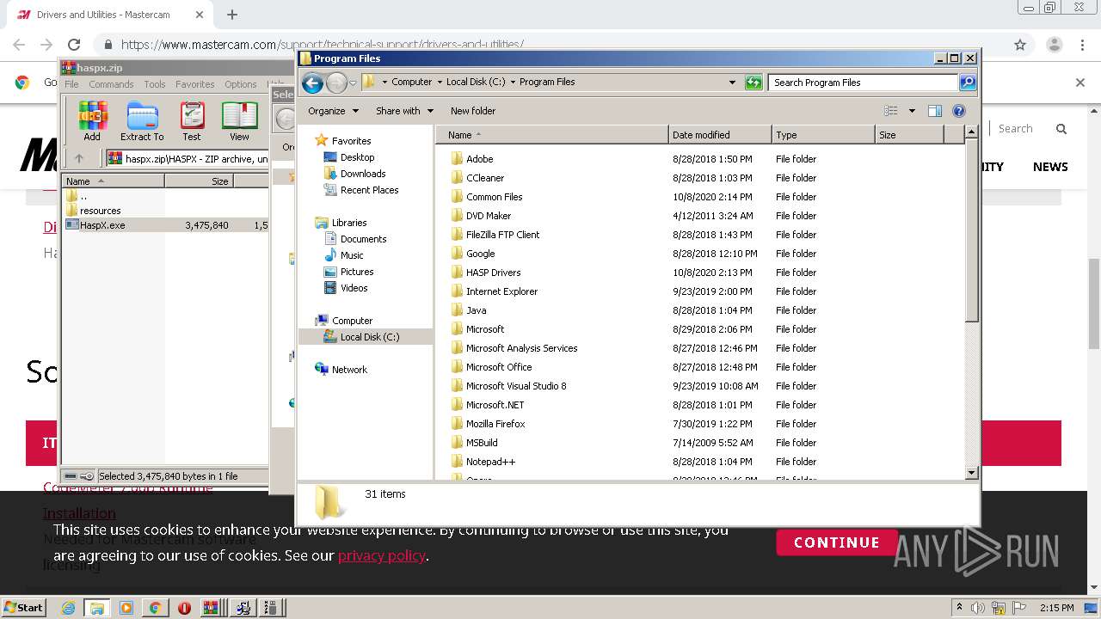Open the Share with dropdown
The image size is (1101, 619).
coord(404,111)
